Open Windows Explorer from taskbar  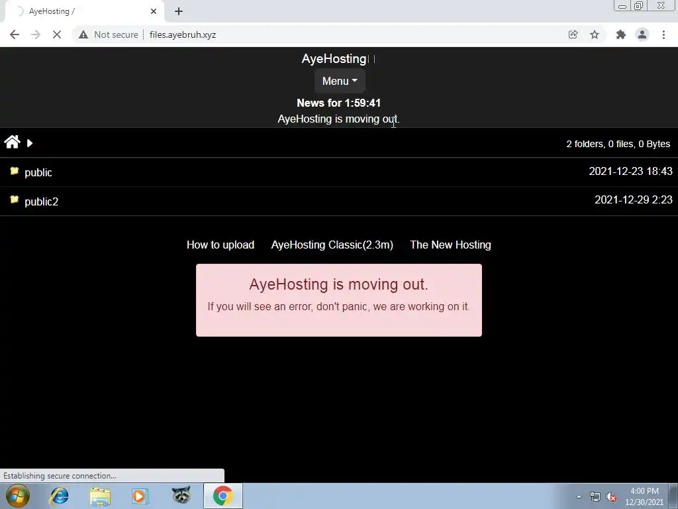pyautogui.click(x=100, y=496)
